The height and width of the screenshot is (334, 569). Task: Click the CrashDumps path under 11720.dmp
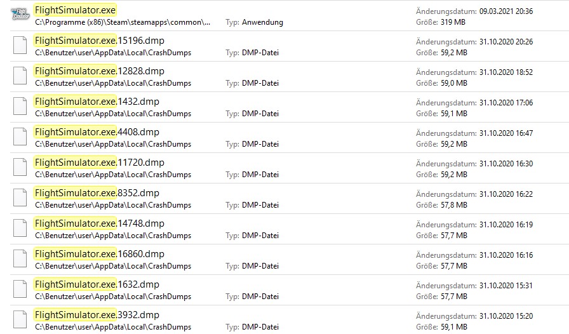click(113, 175)
